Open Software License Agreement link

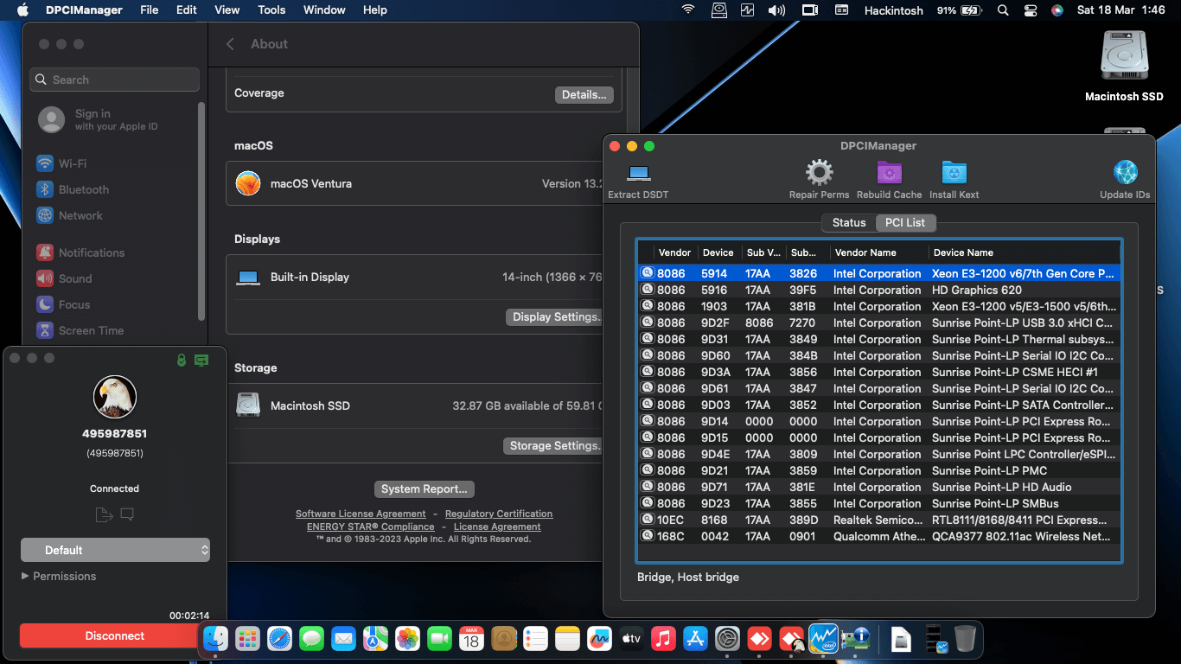(361, 514)
